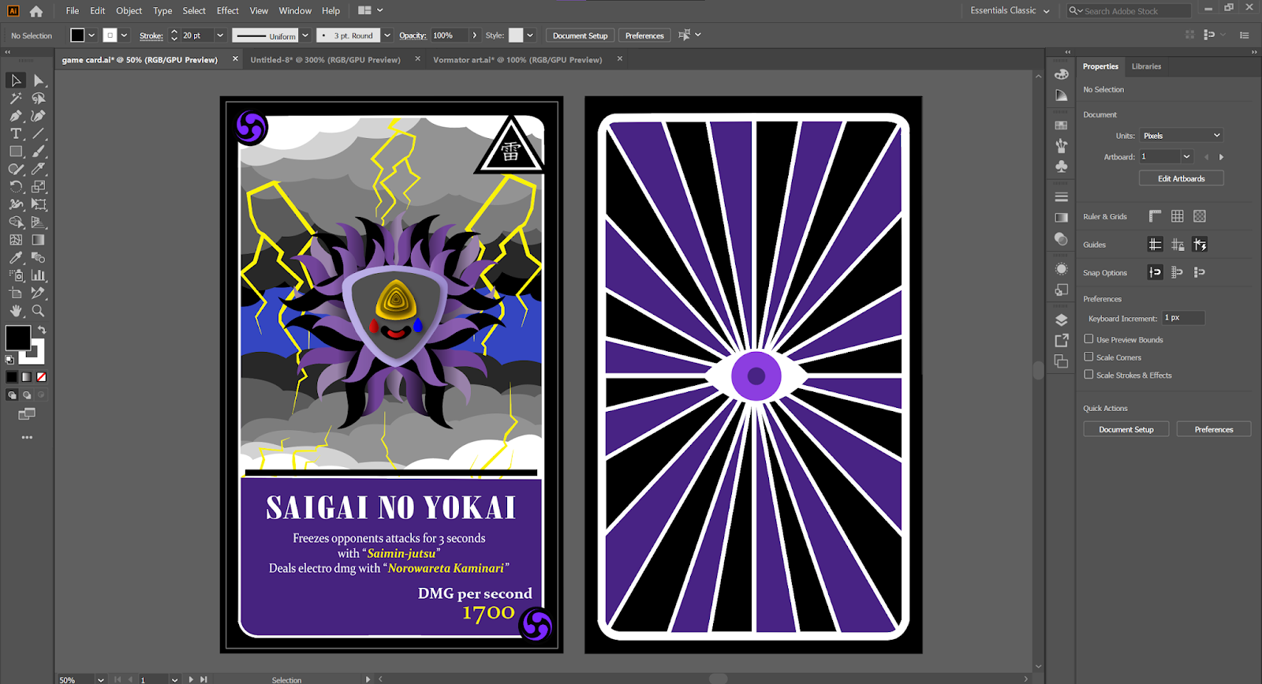
Task: Open the Style dropdown arrow
Action: pos(530,36)
